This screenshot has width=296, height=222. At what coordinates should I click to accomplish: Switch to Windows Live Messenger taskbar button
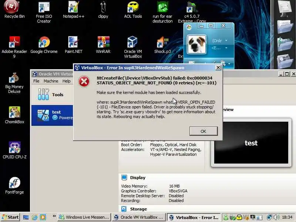[84, 217]
